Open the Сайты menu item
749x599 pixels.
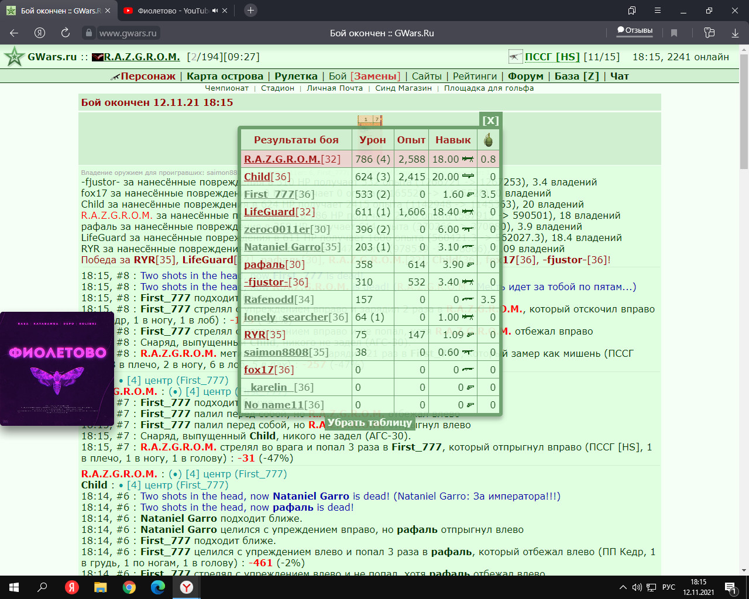coord(427,76)
